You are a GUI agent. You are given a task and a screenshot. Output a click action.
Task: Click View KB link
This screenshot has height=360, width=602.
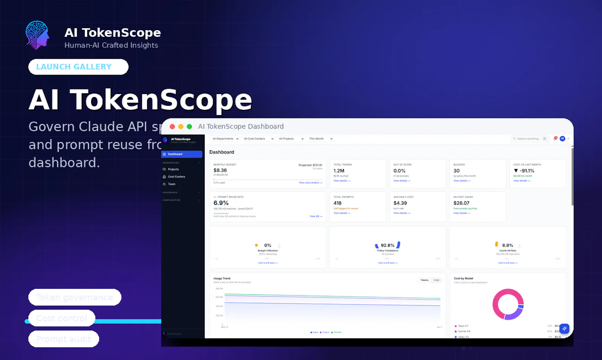point(316,216)
